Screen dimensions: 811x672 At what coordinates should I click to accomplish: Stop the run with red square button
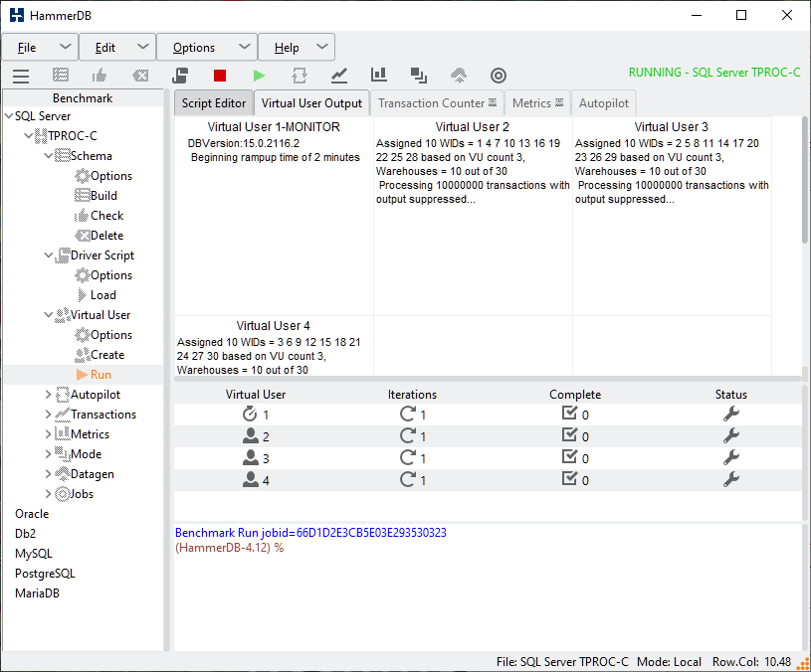coord(220,76)
